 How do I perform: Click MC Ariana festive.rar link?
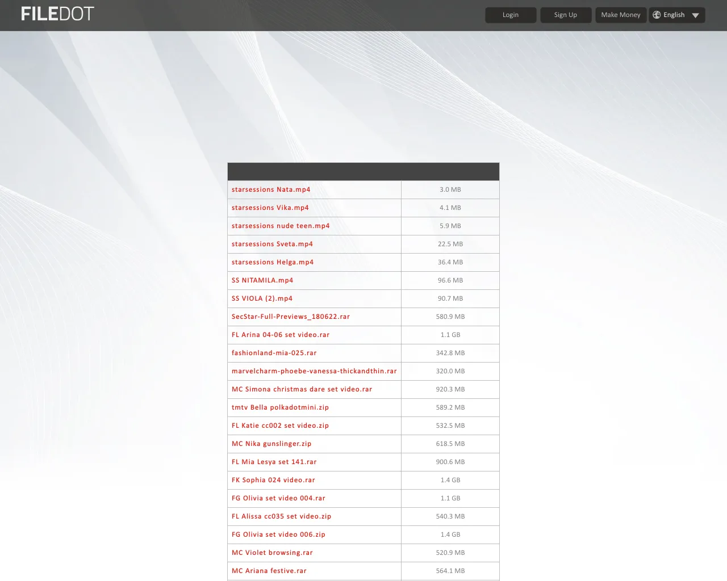[x=269, y=571]
